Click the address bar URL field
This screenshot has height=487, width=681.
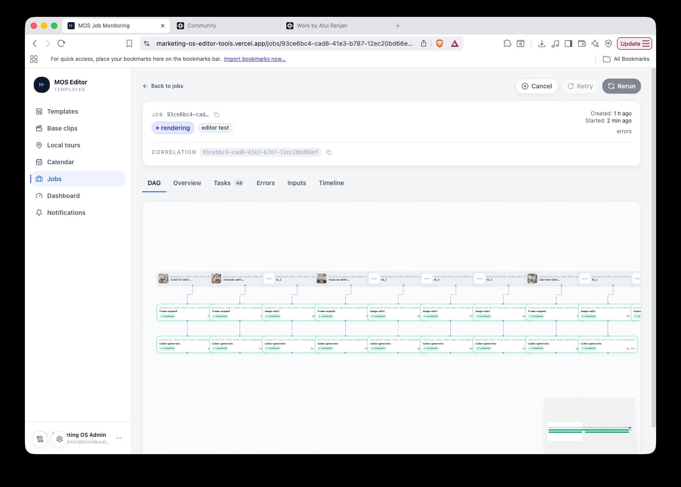coord(284,44)
